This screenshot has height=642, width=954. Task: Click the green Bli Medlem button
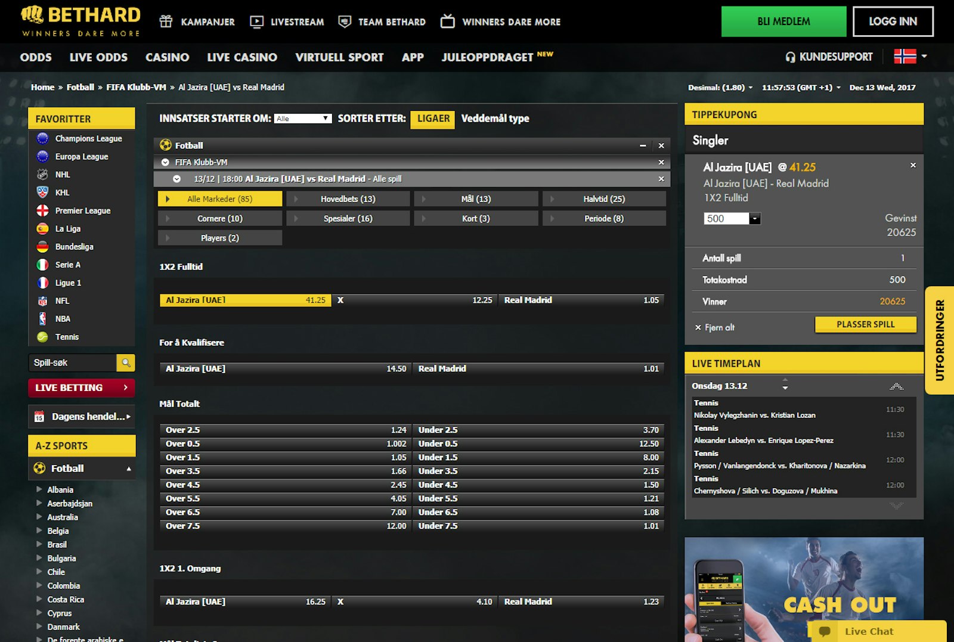click(783, 22)
